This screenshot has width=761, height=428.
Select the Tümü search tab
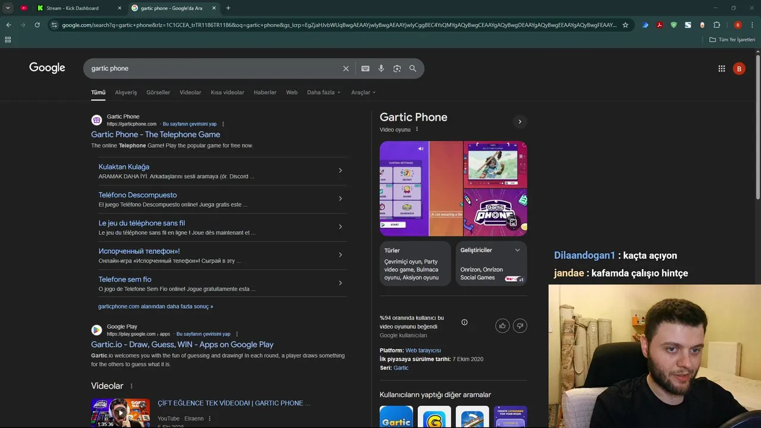click(98, 92)
